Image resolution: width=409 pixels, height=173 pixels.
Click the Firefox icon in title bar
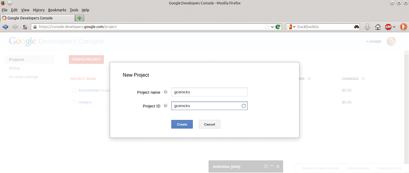pyautogui.click(x=3, y=3)
